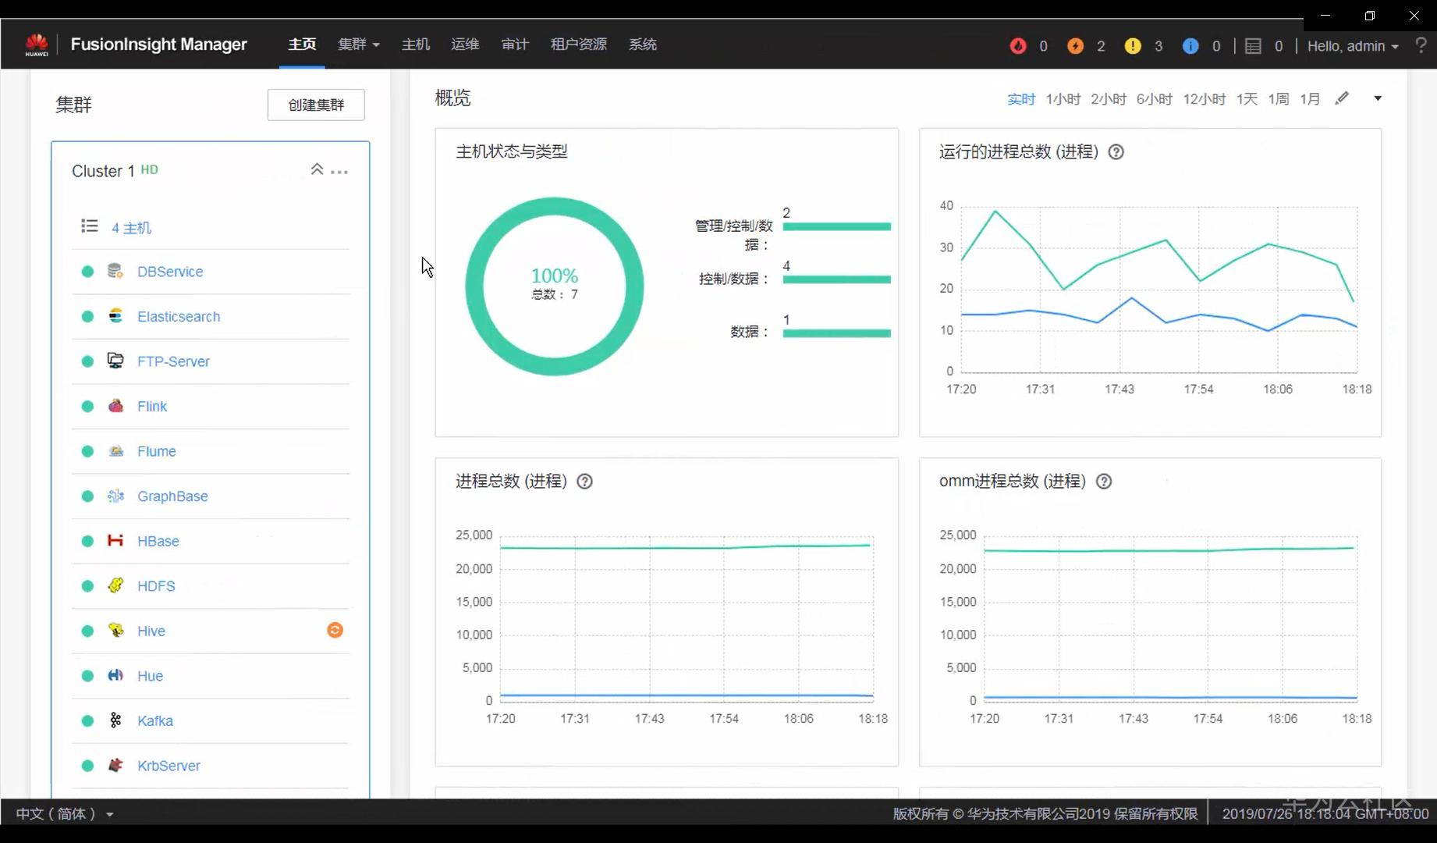The image size is (1437, 843).
Task: Click the FTP-Server monitor icon
Action: 115,361
